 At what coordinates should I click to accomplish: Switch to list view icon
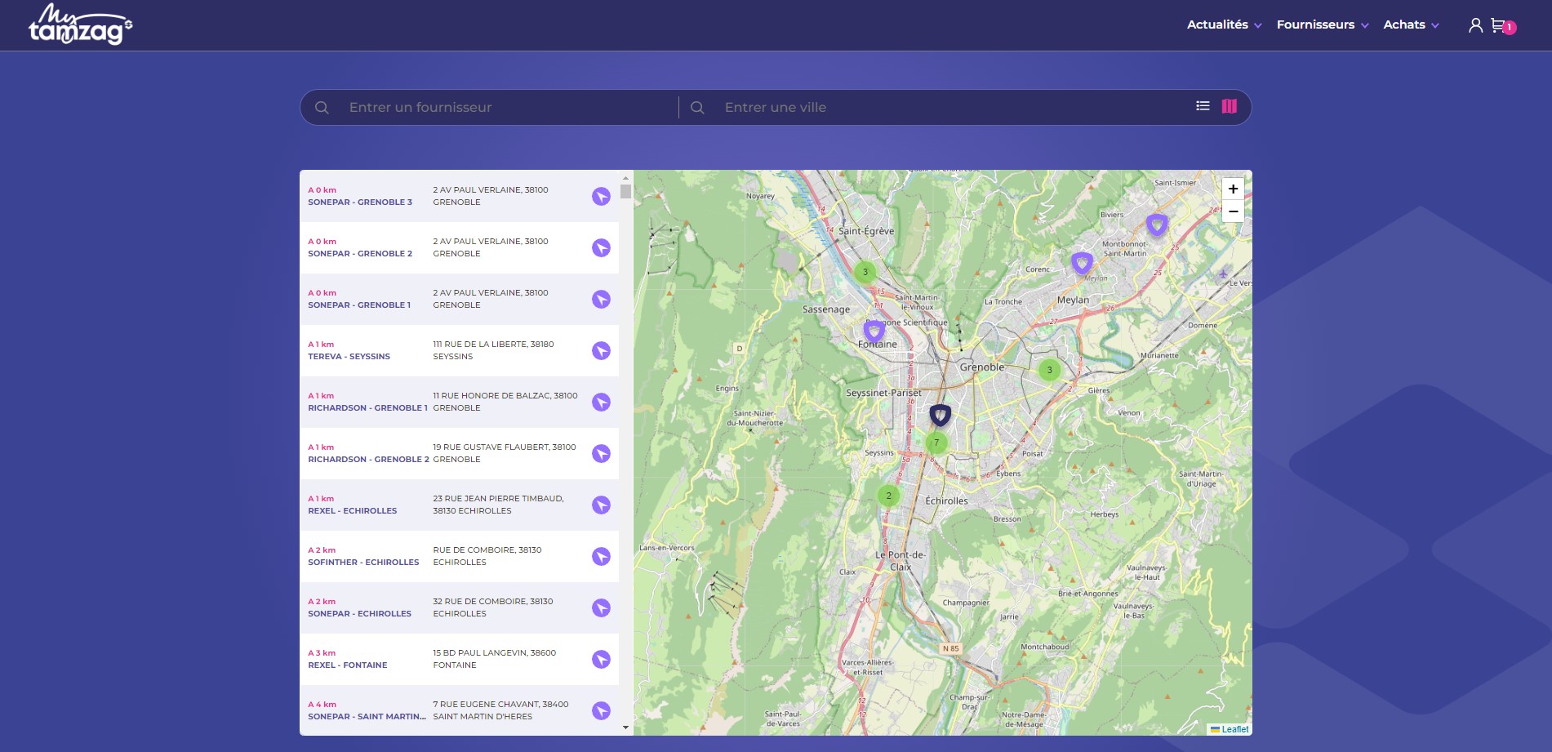point(1203,106)
